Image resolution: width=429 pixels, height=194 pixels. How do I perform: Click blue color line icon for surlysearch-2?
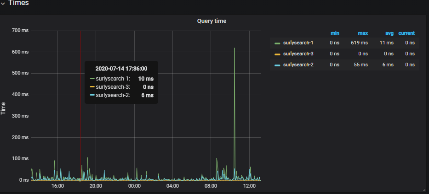click(277, 65)
